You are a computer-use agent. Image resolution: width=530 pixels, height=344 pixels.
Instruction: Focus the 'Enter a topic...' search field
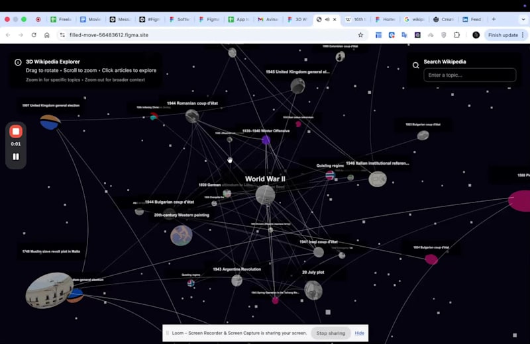point(470,75)
